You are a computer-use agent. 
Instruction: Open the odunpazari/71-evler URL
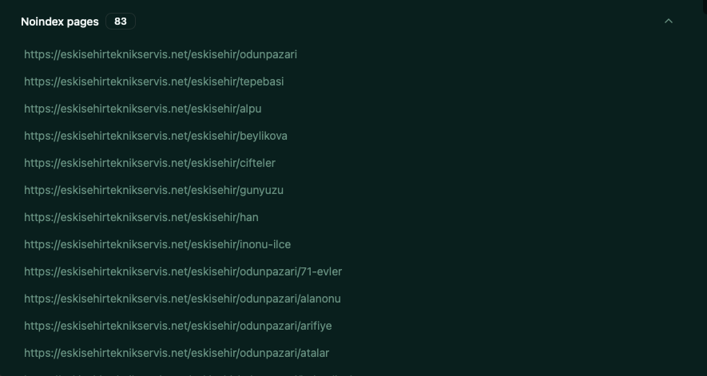[x=183, y=271]
